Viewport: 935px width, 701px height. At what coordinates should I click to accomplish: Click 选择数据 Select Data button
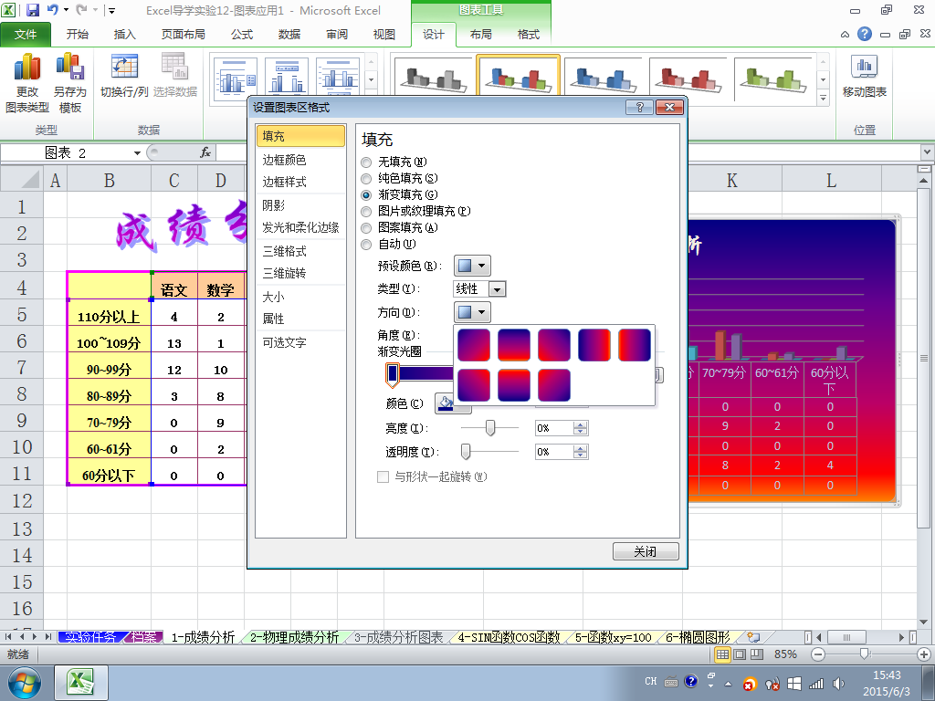(x=175, y=75)
